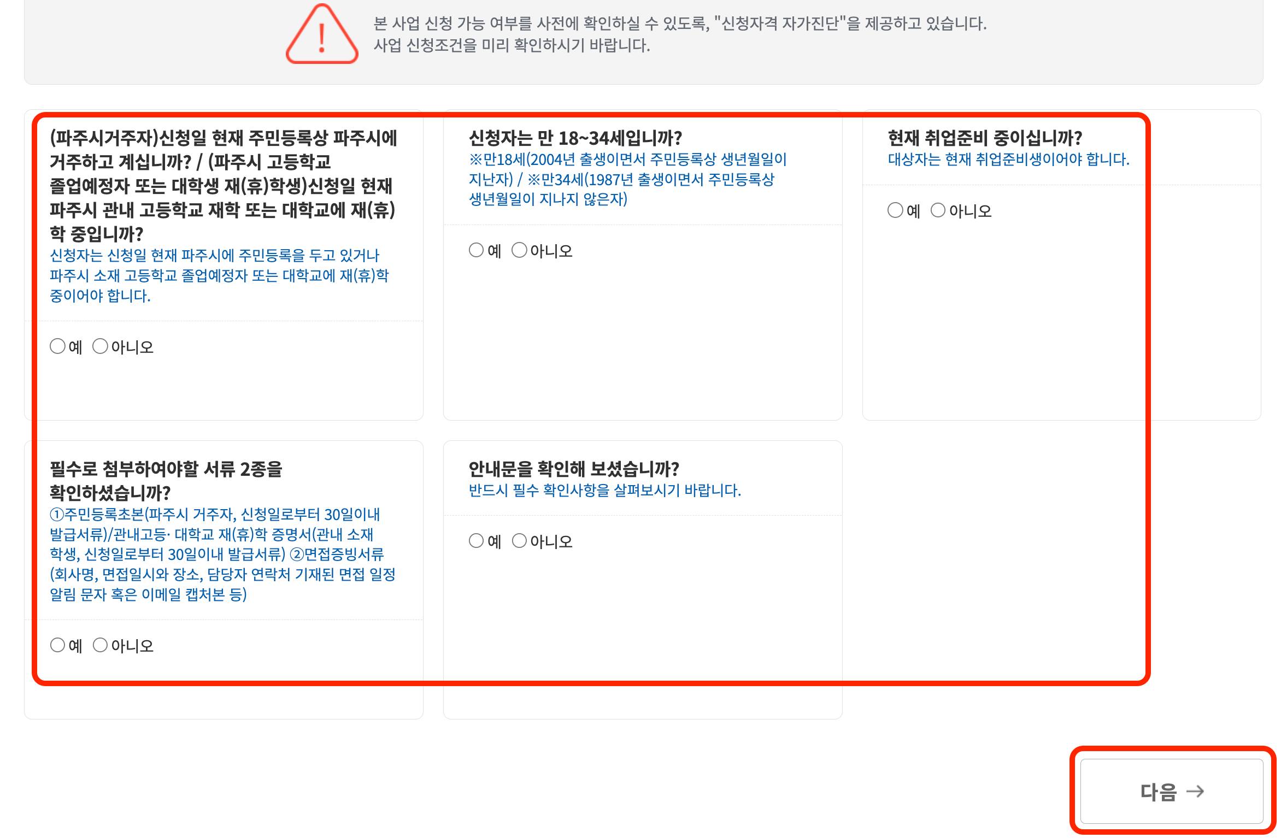Screen dimensions: 1281x838
Task: Select 아니오 for the 안내문 확인 question
Action: tap(519, 541)
